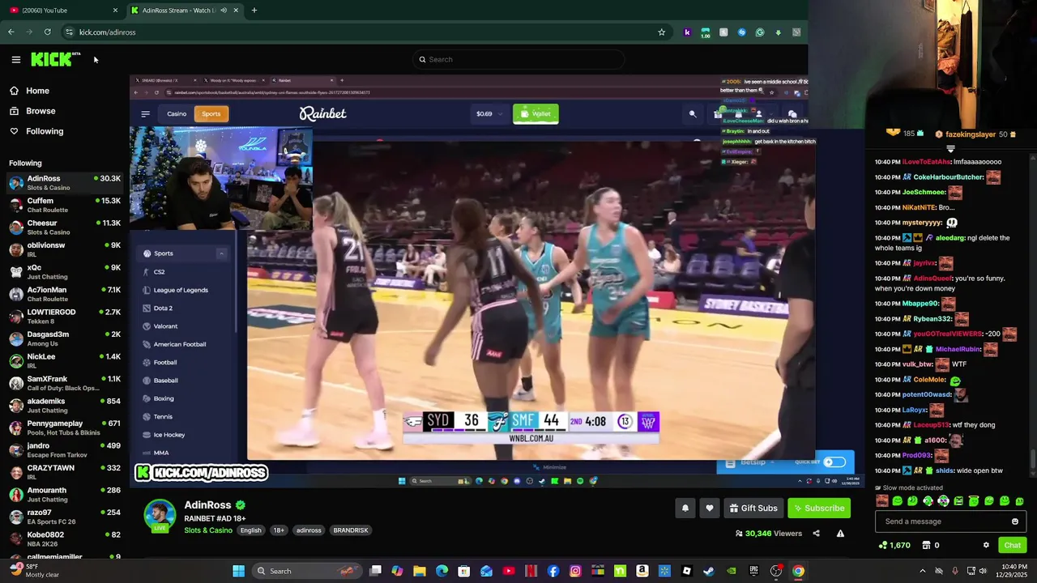
Task: Open Cheesur channel in Following list
Action: click(x=65, y=228)
